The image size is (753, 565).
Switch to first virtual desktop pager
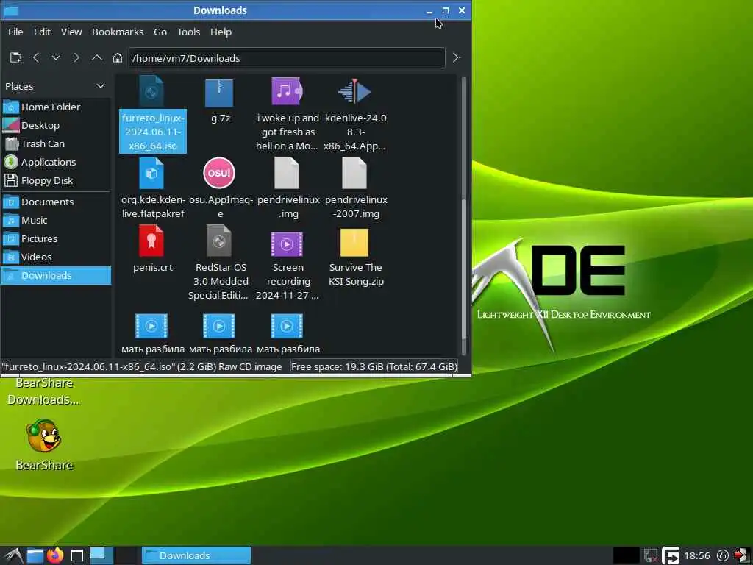[101, 555]
